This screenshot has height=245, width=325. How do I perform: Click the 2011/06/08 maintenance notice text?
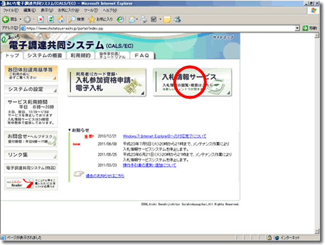pyautogui.click(x=176, y=146)
